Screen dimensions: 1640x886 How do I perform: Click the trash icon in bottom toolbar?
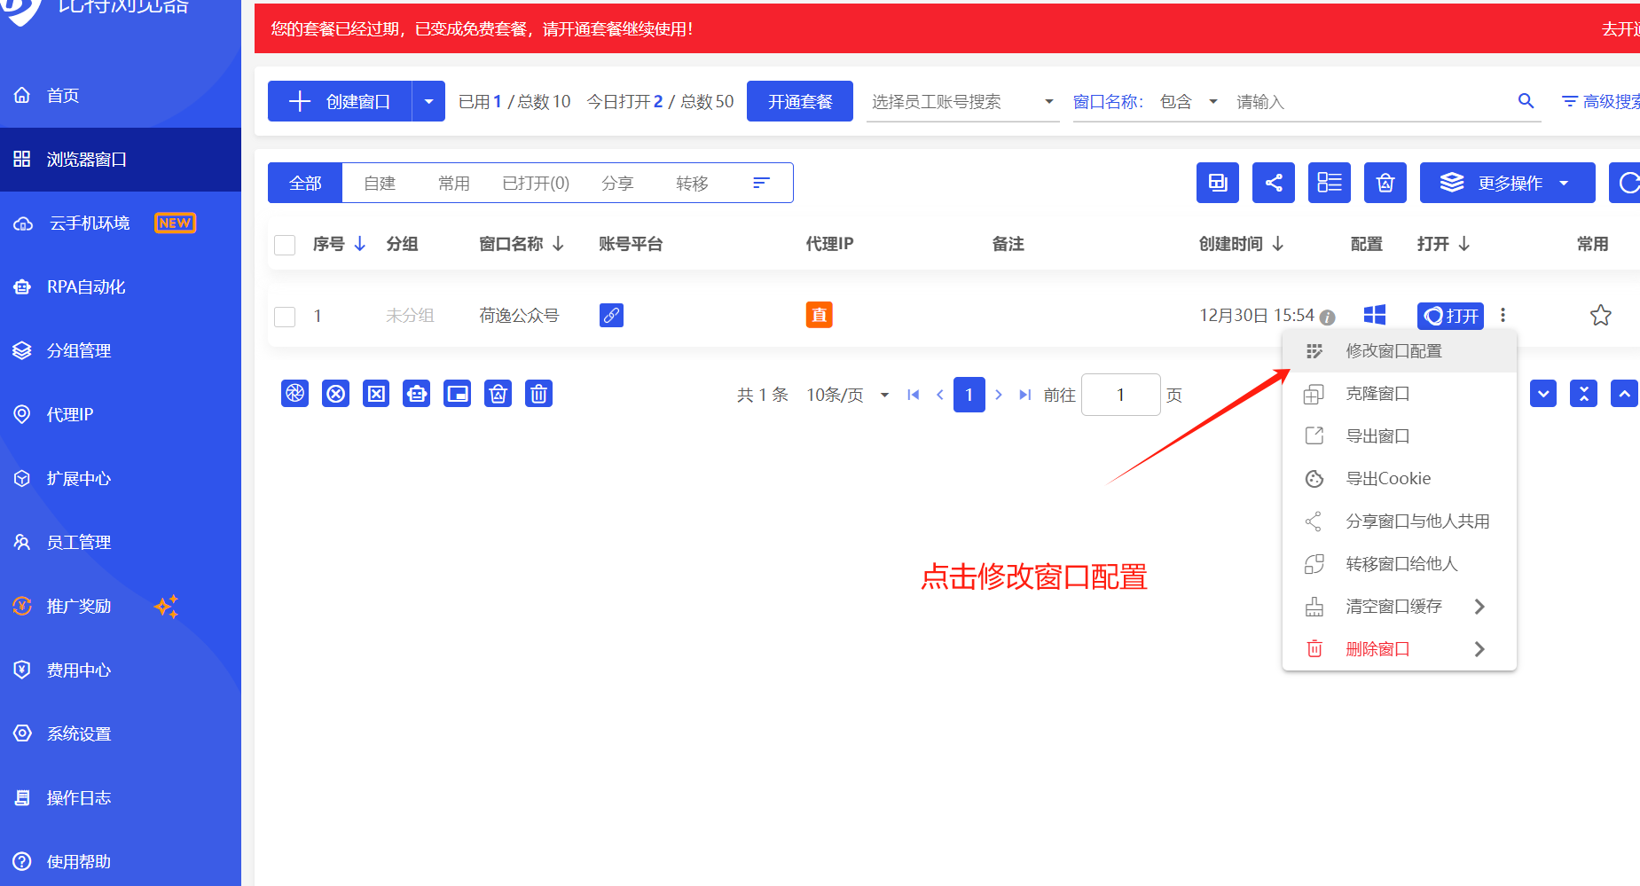pyautogui.click(x=538, y=394)
